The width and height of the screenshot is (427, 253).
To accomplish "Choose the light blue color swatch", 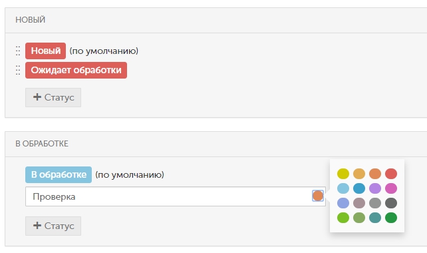I will click(343, 188).
